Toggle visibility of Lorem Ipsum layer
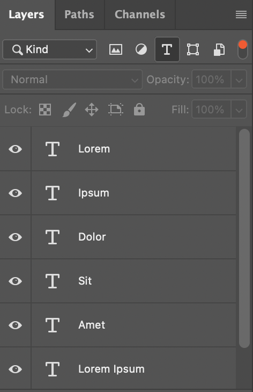 [15, 369]
